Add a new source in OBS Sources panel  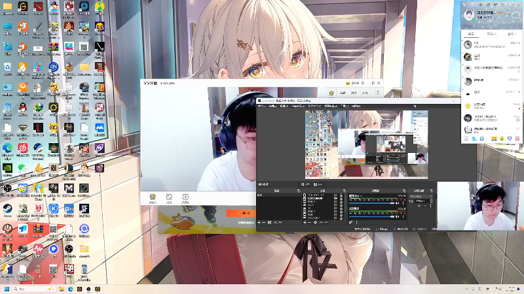click(305, 222)
